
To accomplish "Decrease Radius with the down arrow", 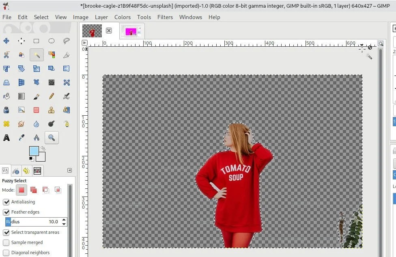I will click(64, 224).
